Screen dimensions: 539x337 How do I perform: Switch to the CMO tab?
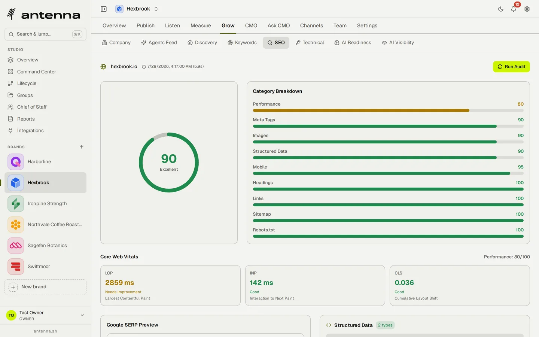[x=251, y=25]
